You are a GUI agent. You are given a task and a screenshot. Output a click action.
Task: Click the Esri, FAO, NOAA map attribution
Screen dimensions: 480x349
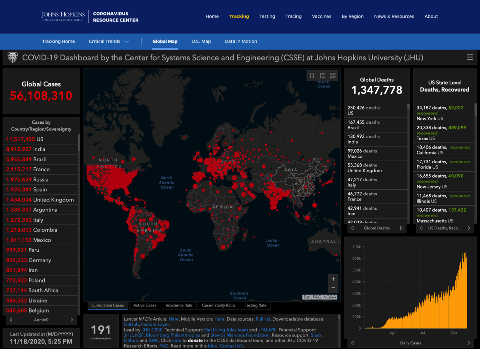click(320, 297)
